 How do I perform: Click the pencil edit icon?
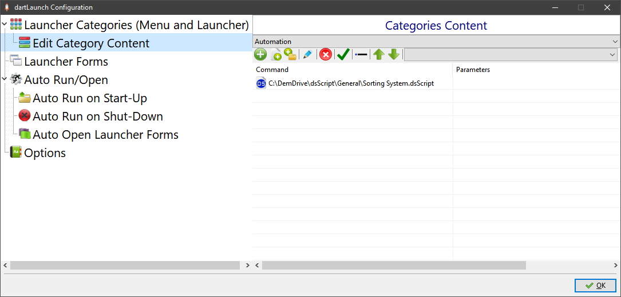307,55
